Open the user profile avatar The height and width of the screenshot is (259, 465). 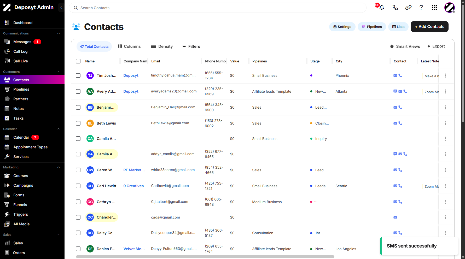point(450,8)
